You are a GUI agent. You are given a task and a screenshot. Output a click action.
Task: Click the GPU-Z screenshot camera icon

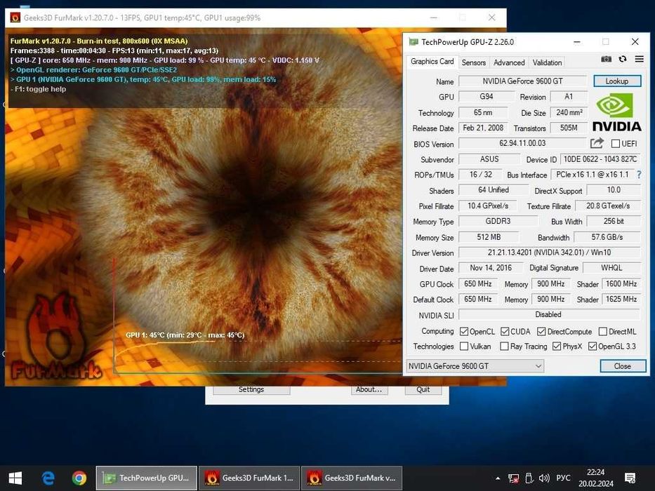pos(606,60)
